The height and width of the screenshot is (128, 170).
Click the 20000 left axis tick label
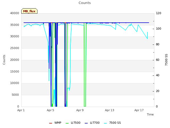(x=15, y=60)
